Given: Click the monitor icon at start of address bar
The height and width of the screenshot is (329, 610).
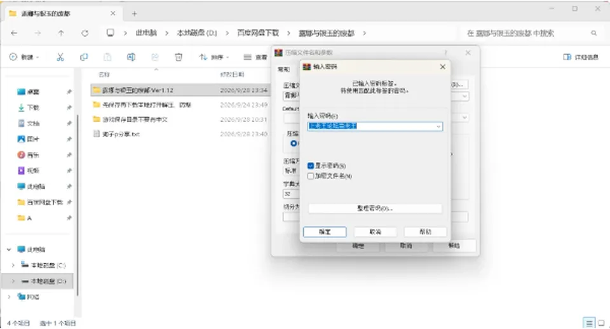Looking at the screenshot, I should pyautogui.click(x=111, y=33).
